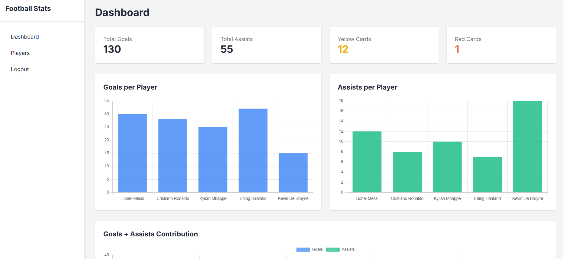
Task: Go to the Players page
Action: tap(20, 53)
